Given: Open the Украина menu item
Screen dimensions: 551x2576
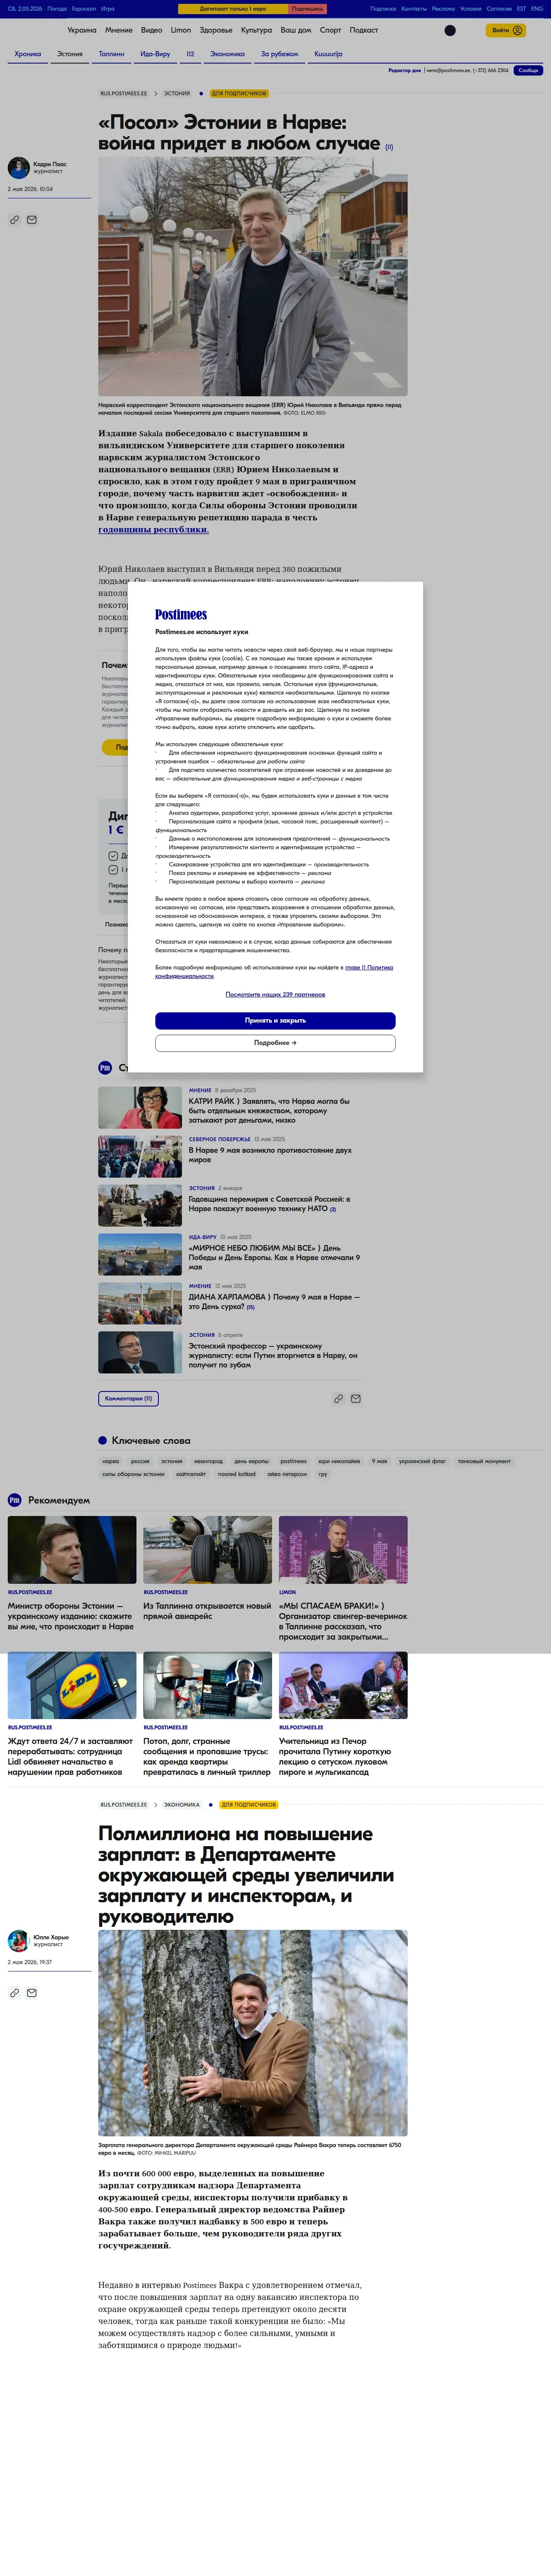Looking at the screenshot, I should click(x=82, y=30).
